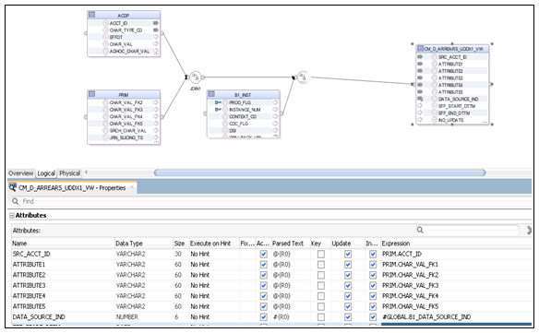Select IND_UPDATE column in target datastore

pyautogui.click(x=451, y=120)
